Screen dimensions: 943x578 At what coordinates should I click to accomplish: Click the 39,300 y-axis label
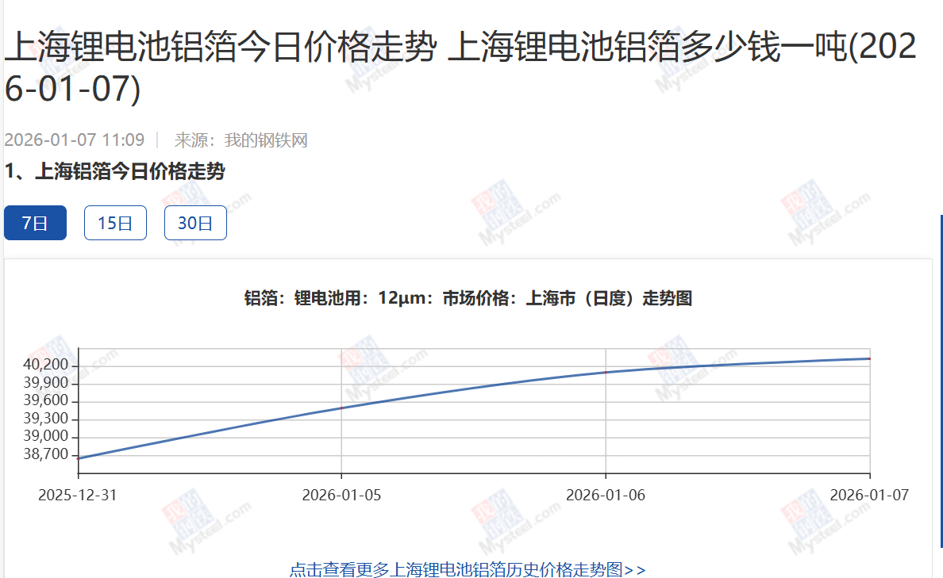coord(46,418)
